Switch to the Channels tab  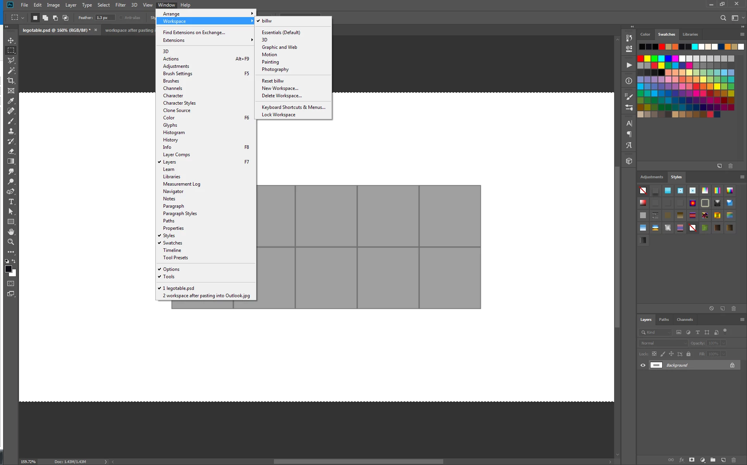685,320
